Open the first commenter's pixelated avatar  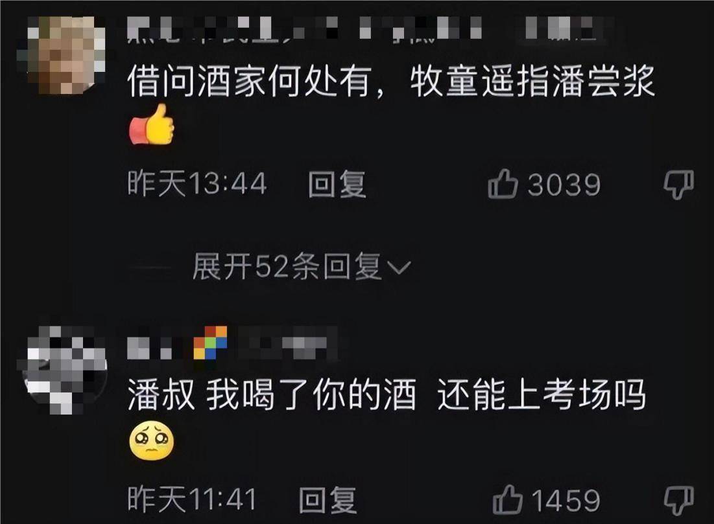62,55
